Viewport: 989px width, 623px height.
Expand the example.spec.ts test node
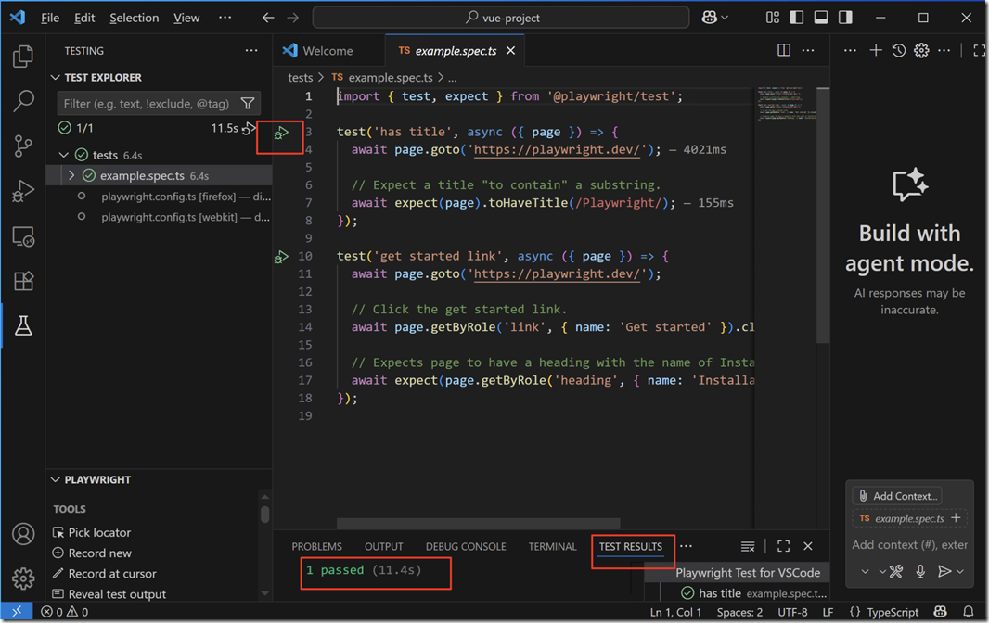71,175
